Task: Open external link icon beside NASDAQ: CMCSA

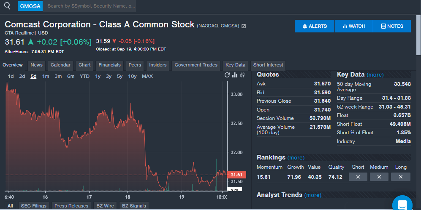Action: [244, 26]
